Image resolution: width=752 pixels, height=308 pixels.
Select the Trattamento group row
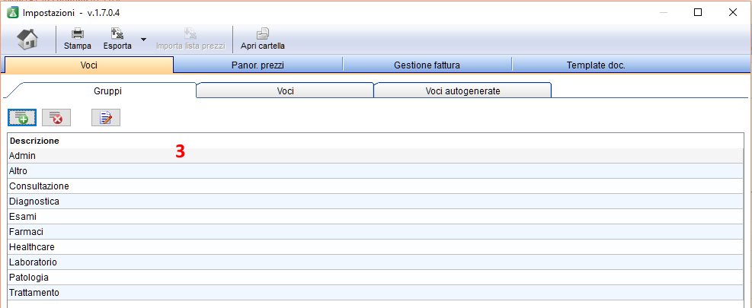click(x=376, y=293)
